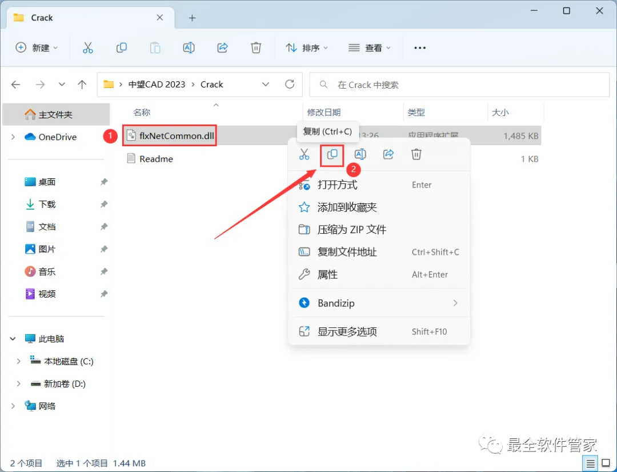Image resolution: width=617 pixels, height=472 pixels.
Task: Open a new tab with plus button
Action: tap(192, 18)
